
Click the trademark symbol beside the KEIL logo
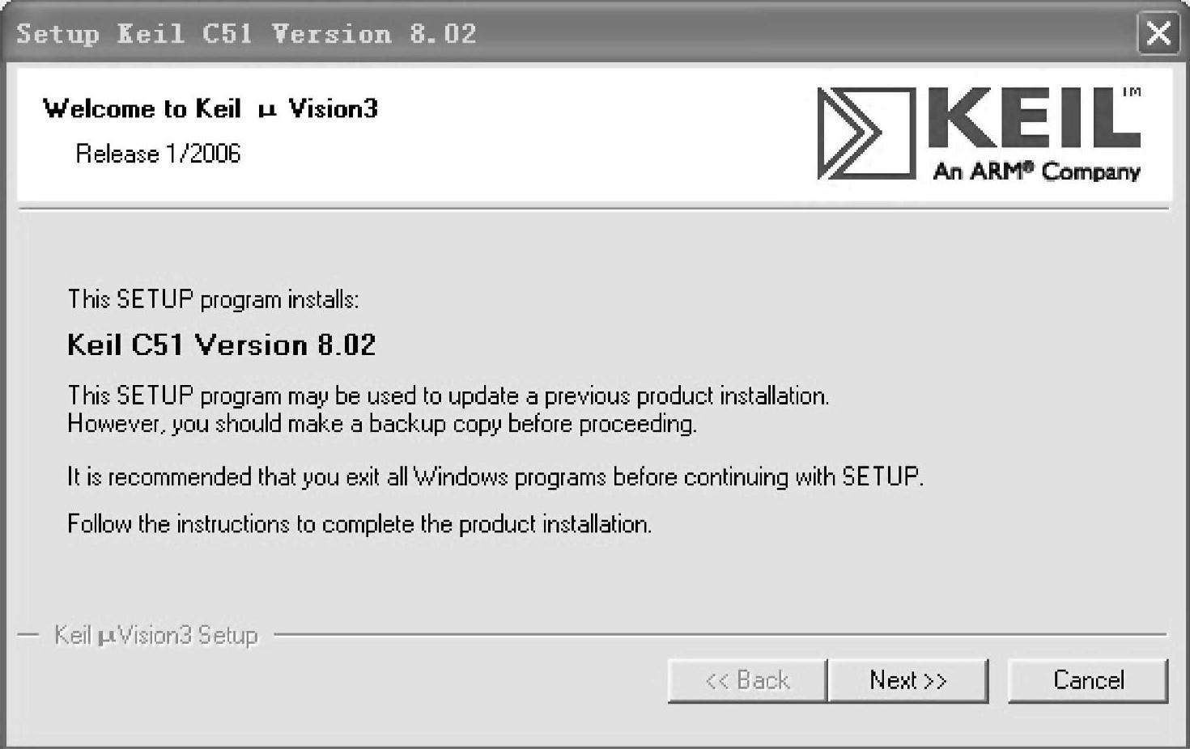pyautogui.click(x=1132, y=92)
